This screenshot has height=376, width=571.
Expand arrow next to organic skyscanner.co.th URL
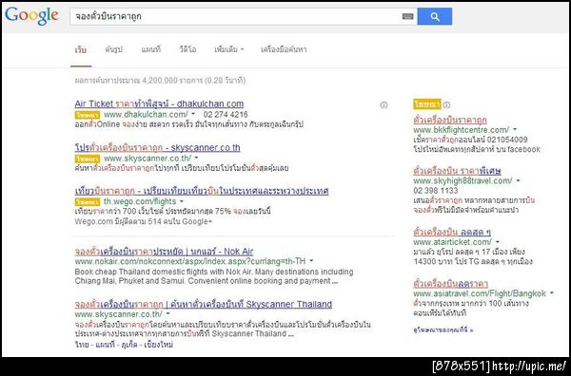click(167, 313)
